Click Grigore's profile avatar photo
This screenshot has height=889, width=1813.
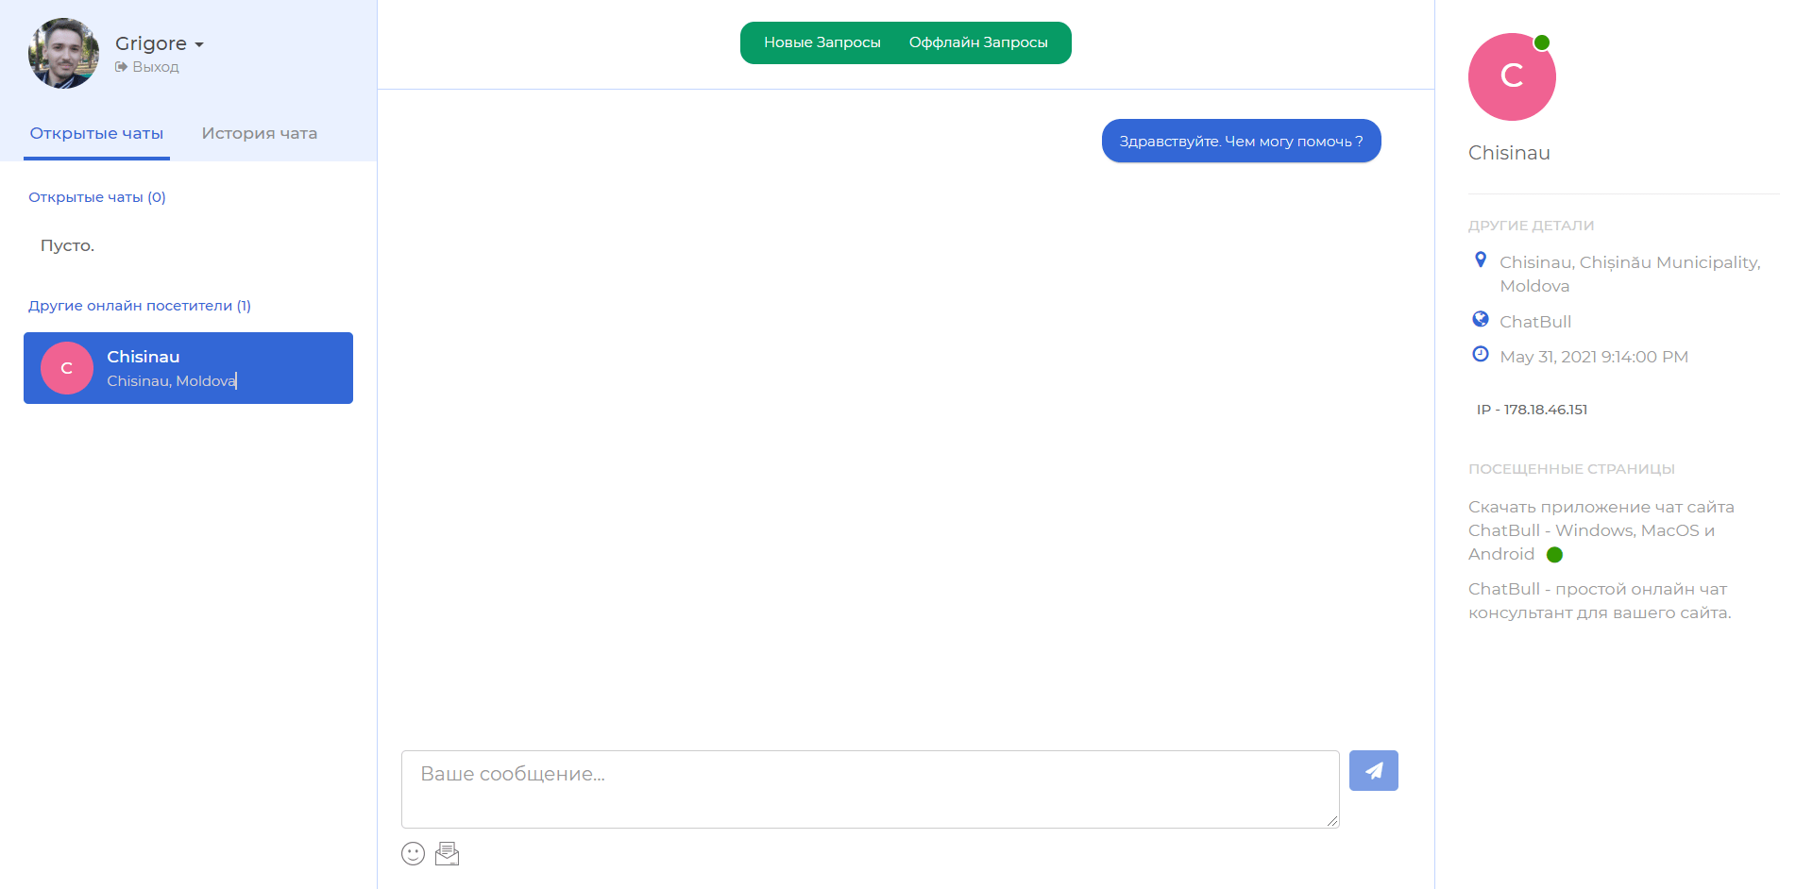click(63, 54)
